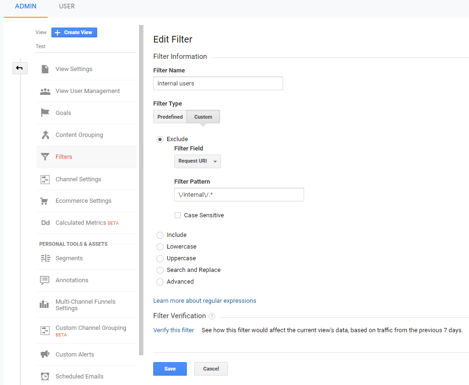This screenshot has width=469, height=385.
Task: Click the Scheduled Emails clock icon
Action: 45,376
